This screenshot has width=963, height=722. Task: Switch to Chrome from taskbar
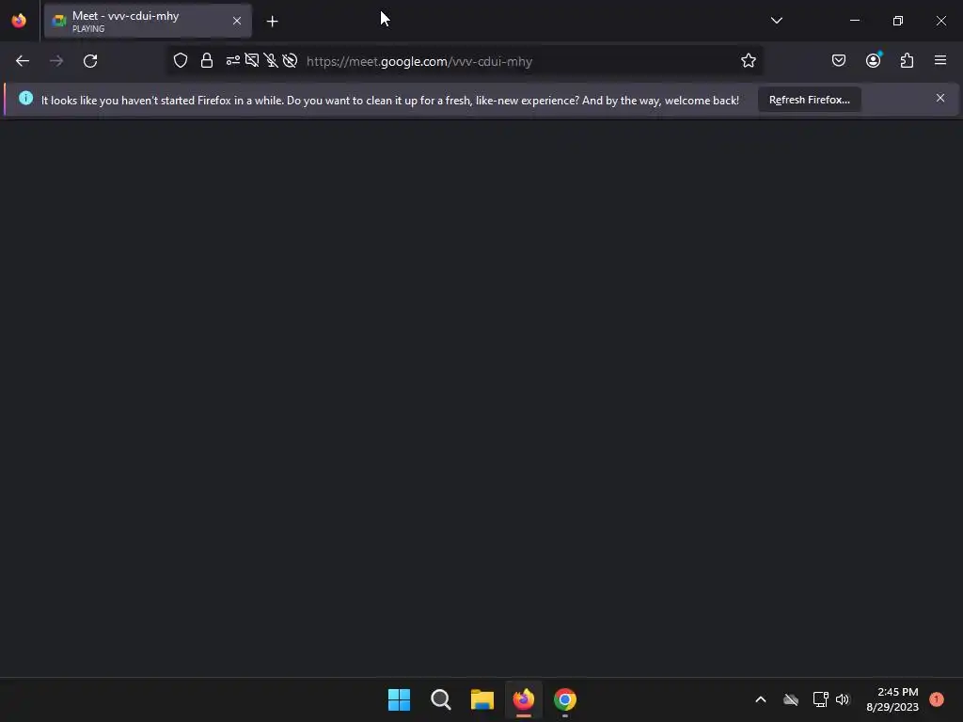pyautogui.click(x=565, y=699)
